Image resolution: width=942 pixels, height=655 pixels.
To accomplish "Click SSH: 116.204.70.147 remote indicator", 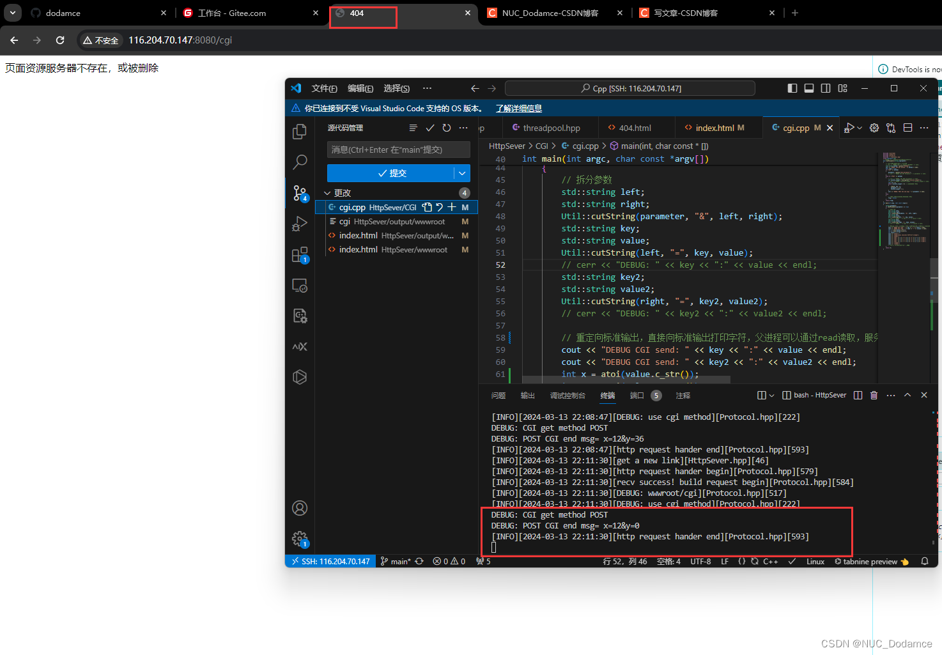I will pyautogui.click(x=330, y=561).
